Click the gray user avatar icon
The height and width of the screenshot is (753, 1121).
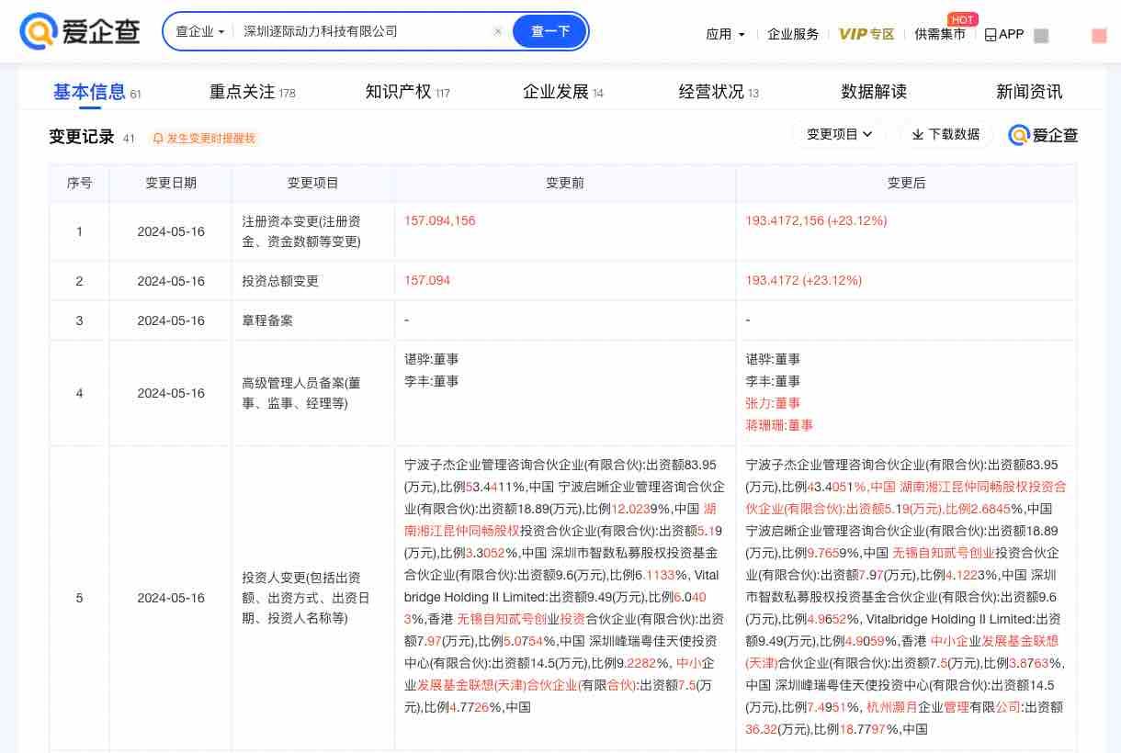pyautogui.click(x=1041, y=36)
